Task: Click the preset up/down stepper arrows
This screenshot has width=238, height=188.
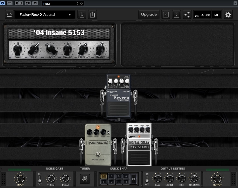Action: click(78, 3)
